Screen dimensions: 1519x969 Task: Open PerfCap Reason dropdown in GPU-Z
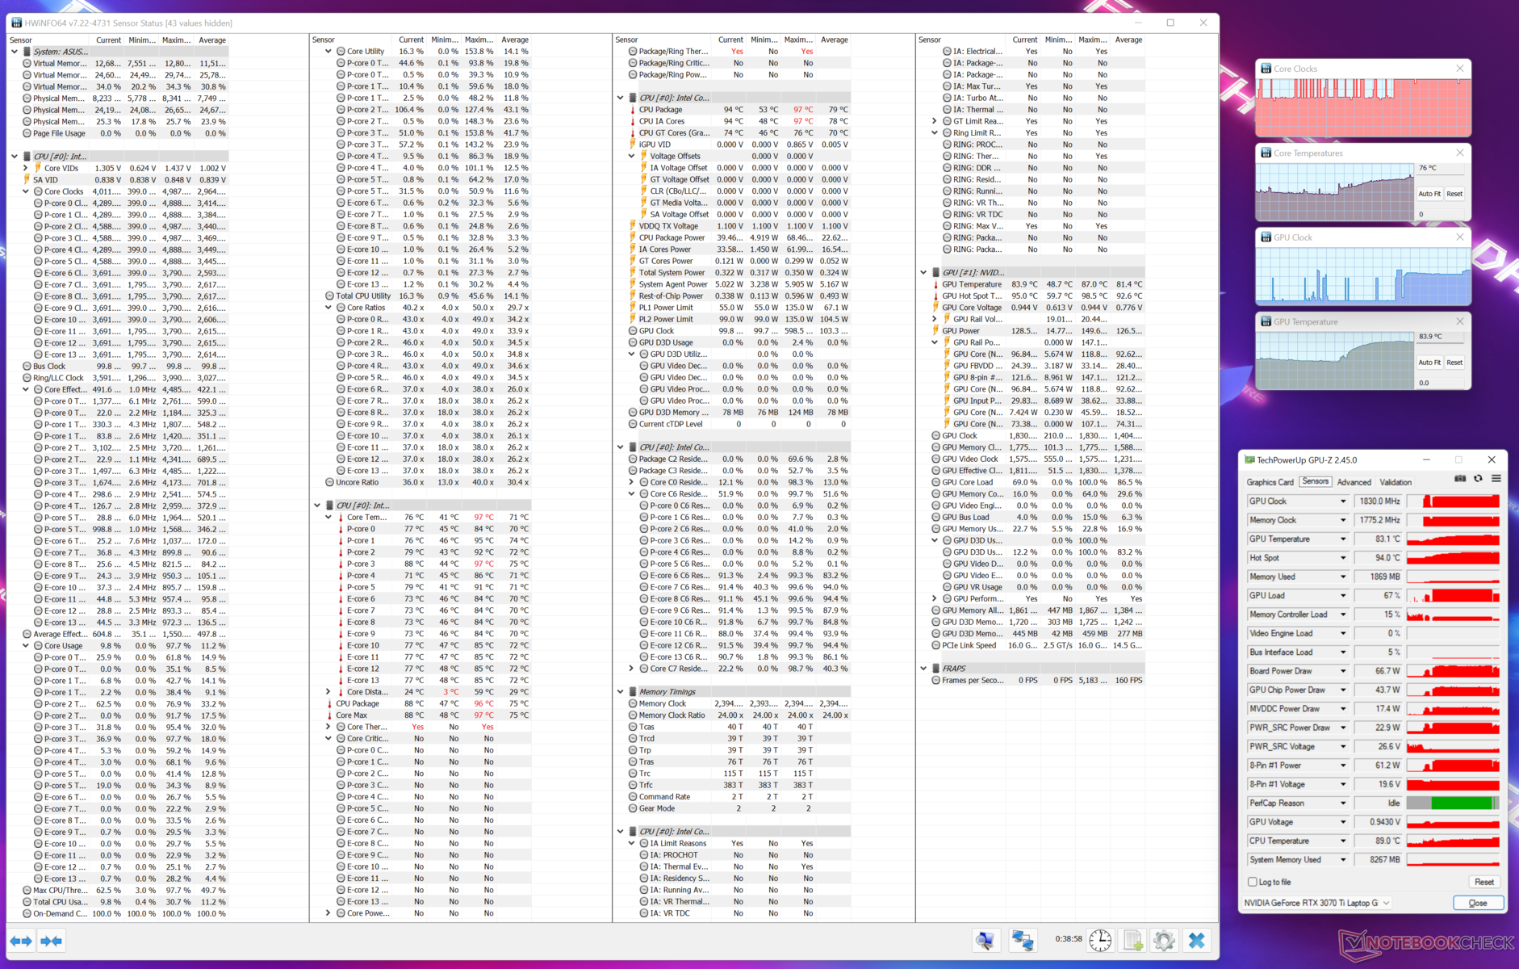point(1343,803)
